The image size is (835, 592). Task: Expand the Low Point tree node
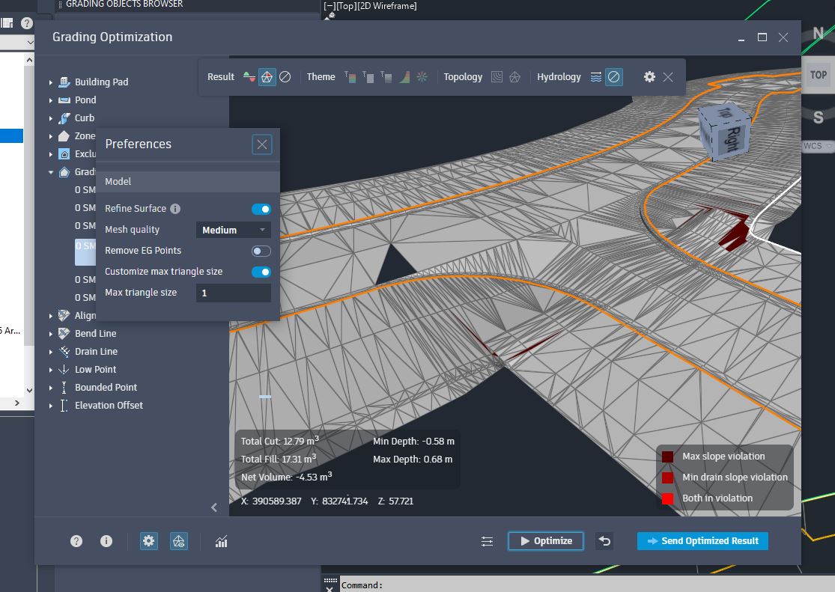pos(51,370)
